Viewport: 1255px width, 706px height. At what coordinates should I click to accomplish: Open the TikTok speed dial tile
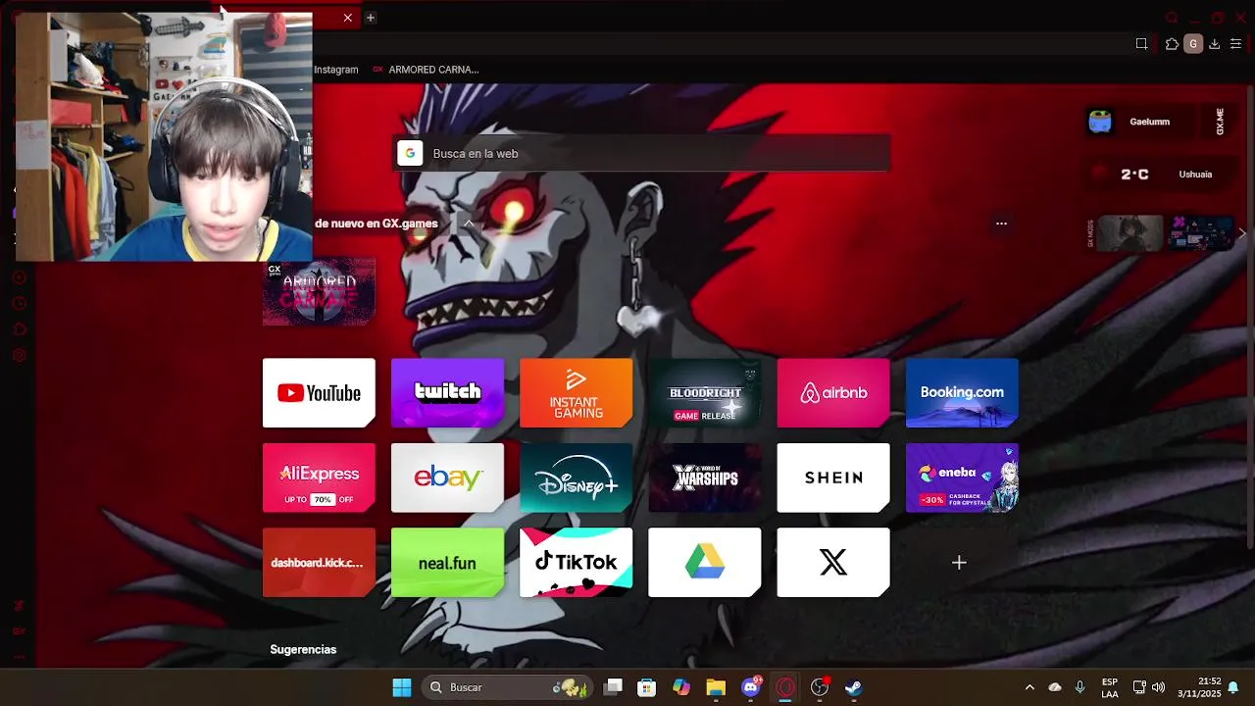576,563
